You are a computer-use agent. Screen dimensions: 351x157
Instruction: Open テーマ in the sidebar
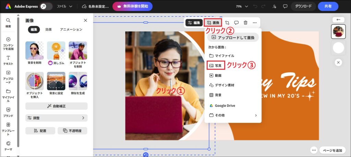click(x=8, y=146)
